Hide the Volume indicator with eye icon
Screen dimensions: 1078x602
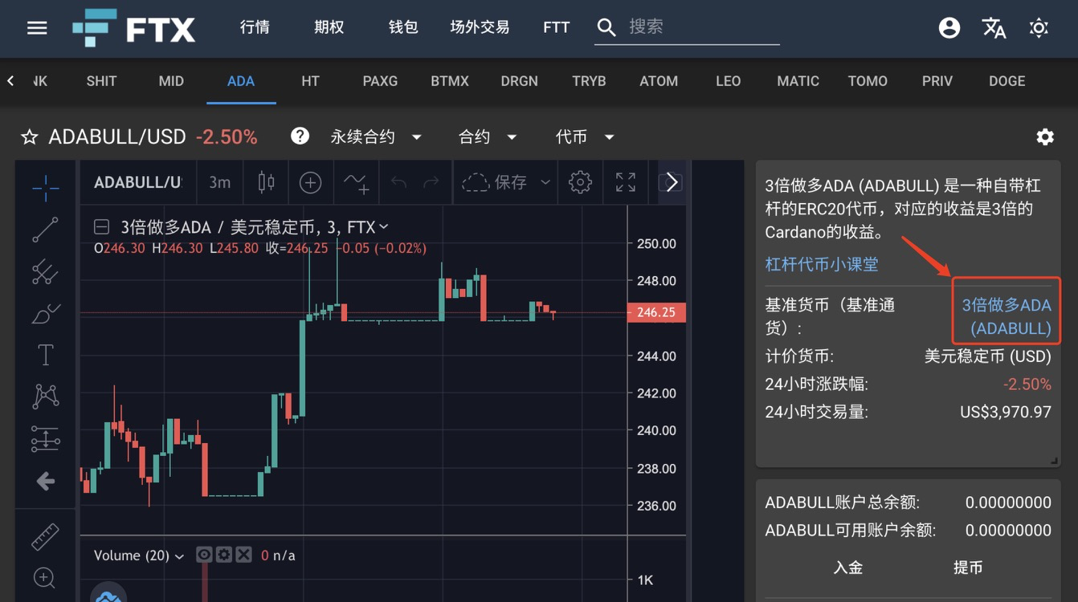click(x=204, y=555)
